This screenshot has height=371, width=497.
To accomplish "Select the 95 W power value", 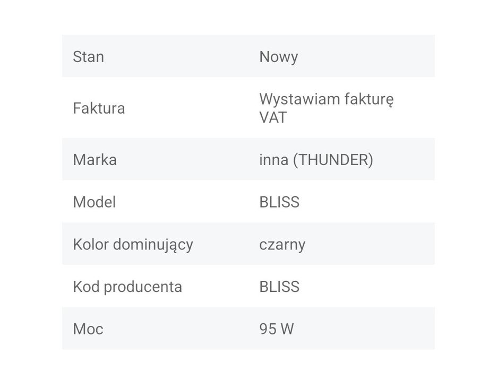I will 276,329.
